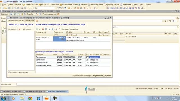Open the Сервис menu
180x101 pixels.
[x=135, y=5]
